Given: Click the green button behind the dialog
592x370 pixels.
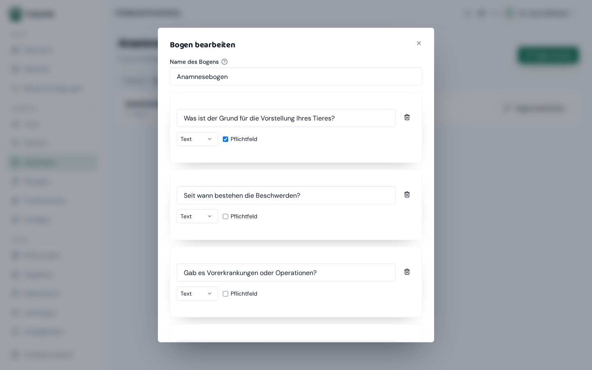Looking at the screenshot, I should pyautogui.click(x=548, y=55).
